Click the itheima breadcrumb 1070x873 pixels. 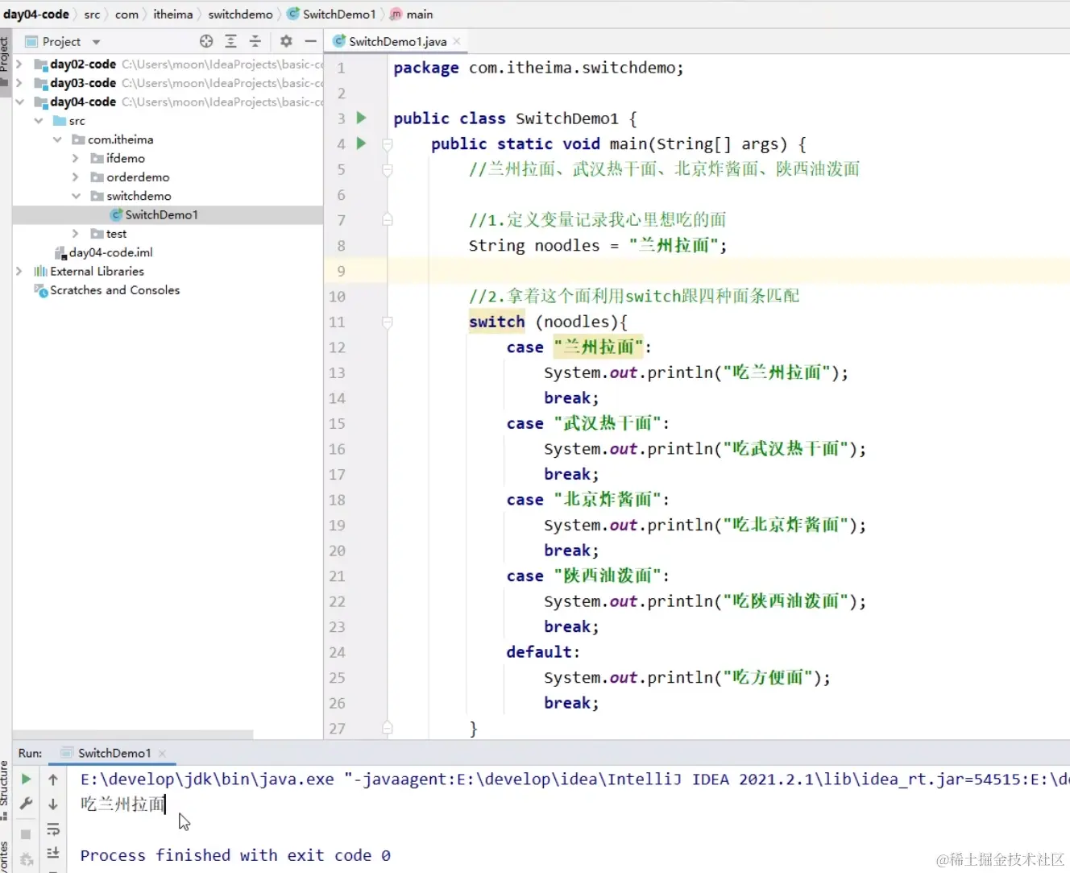(x=173, y=15)
